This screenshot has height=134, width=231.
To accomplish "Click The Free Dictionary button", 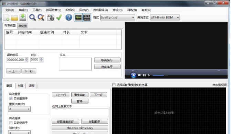I will 80,128.
